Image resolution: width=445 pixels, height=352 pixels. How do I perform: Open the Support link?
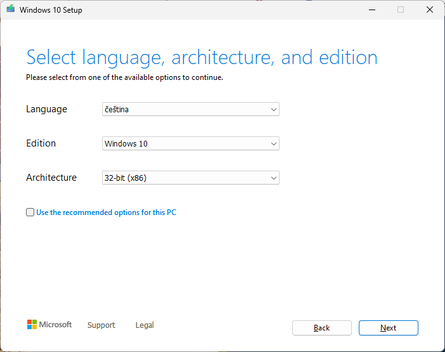(101, 325)
